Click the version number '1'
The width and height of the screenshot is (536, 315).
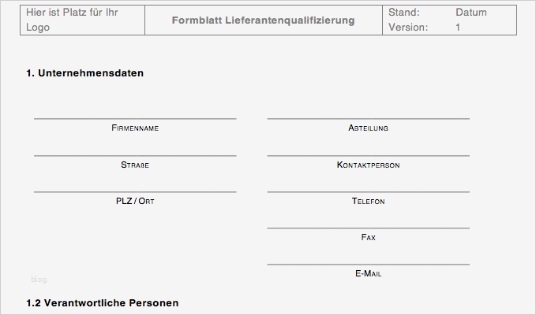458,28
